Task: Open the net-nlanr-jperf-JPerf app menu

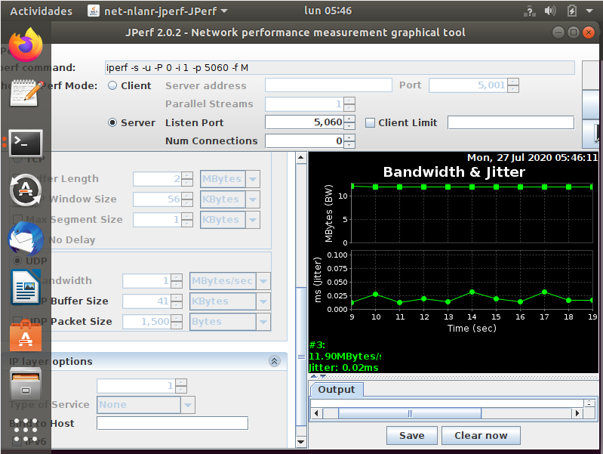Action: tap(158, 11)
